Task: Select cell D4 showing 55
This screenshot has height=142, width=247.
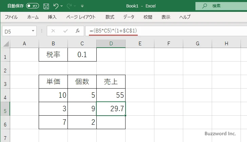Action: point(111,95)
